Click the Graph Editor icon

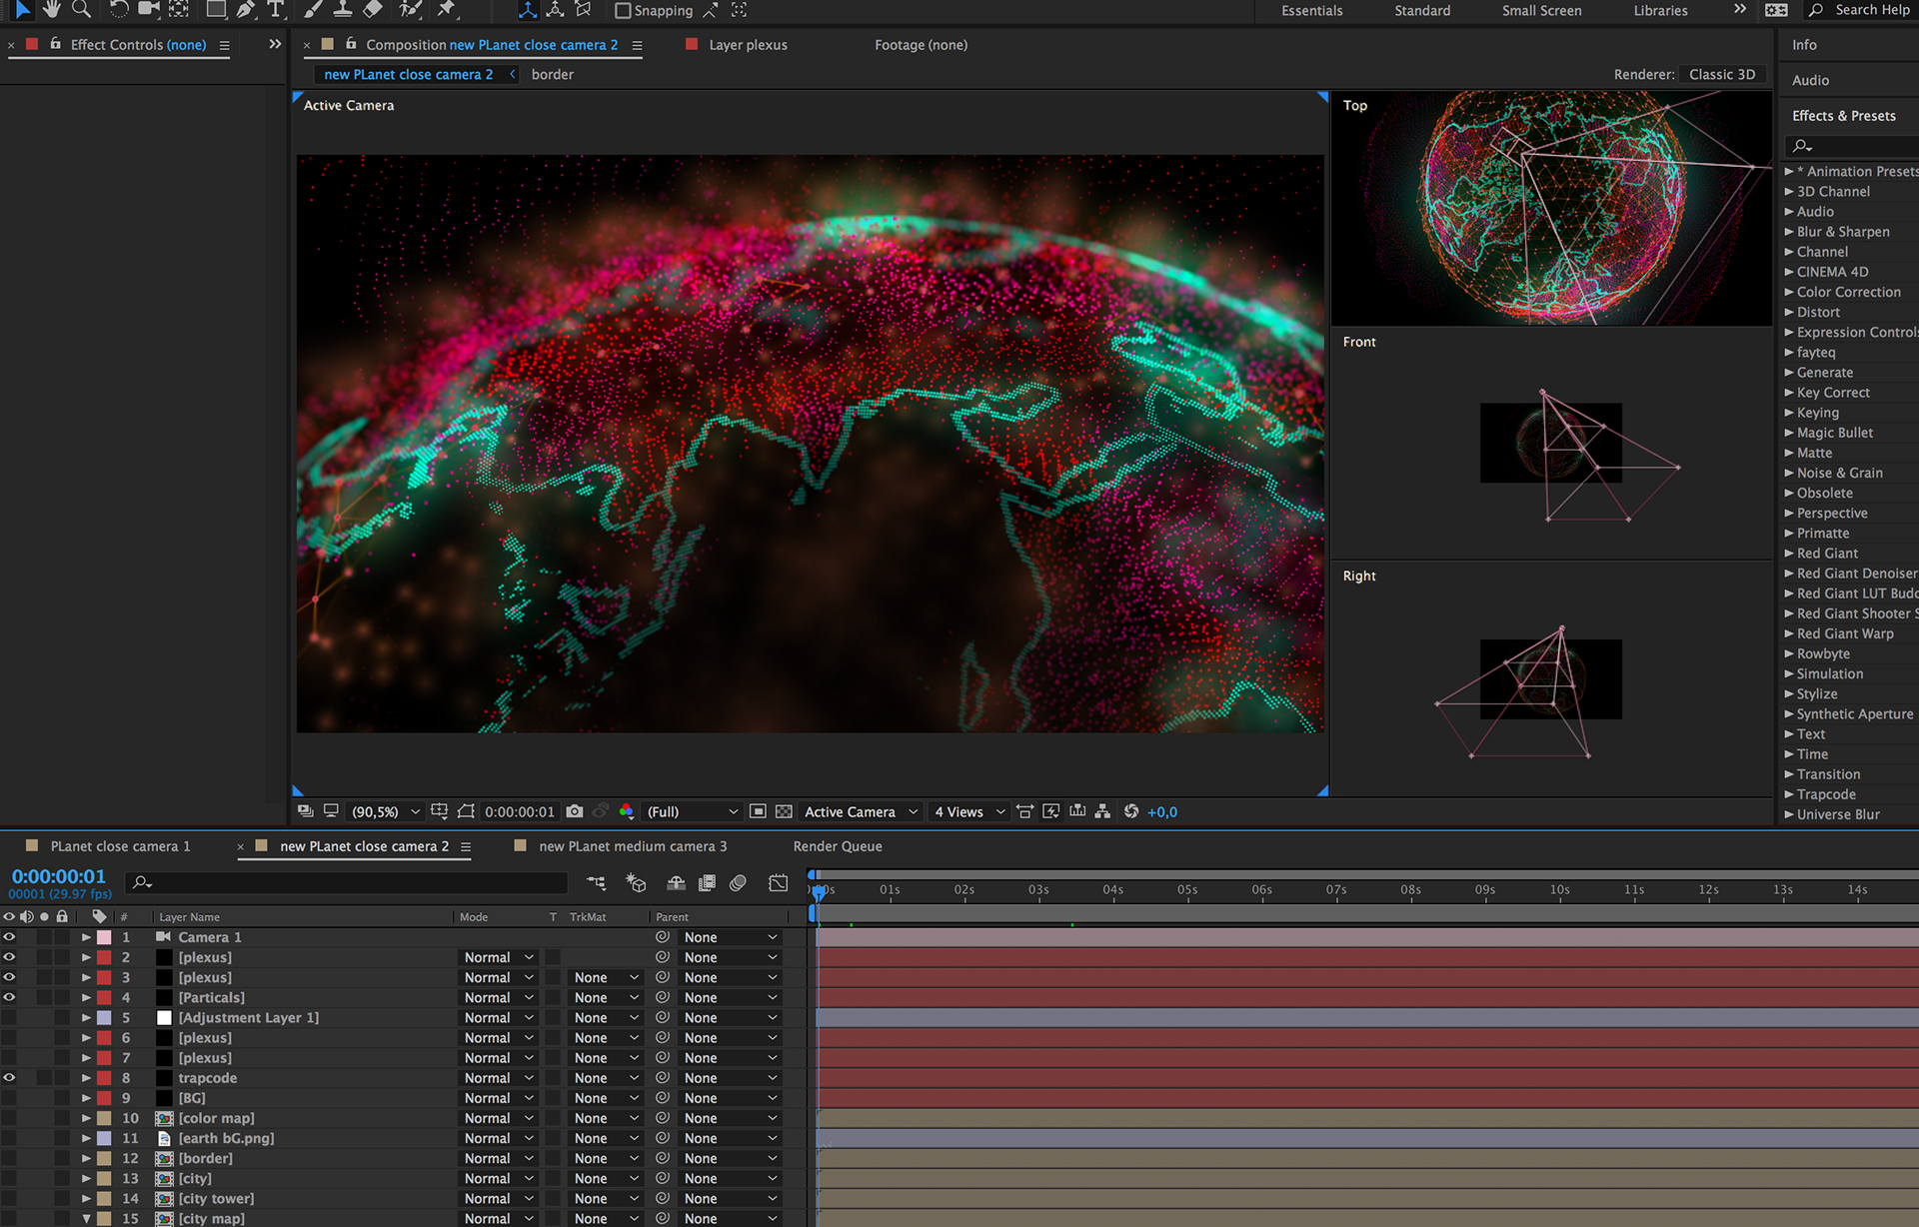(x=779, y=882)
